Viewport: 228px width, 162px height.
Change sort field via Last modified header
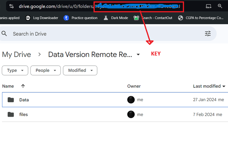[209, 86]
